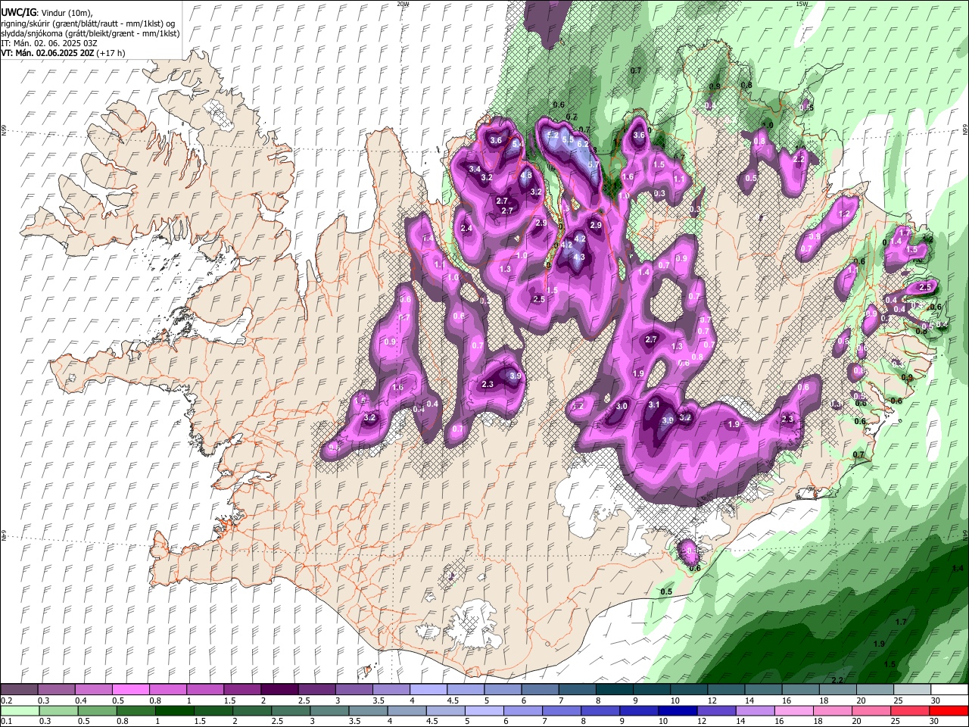
Task: Click the 3.1 precipitation value on the map
Action: (654, 405)
